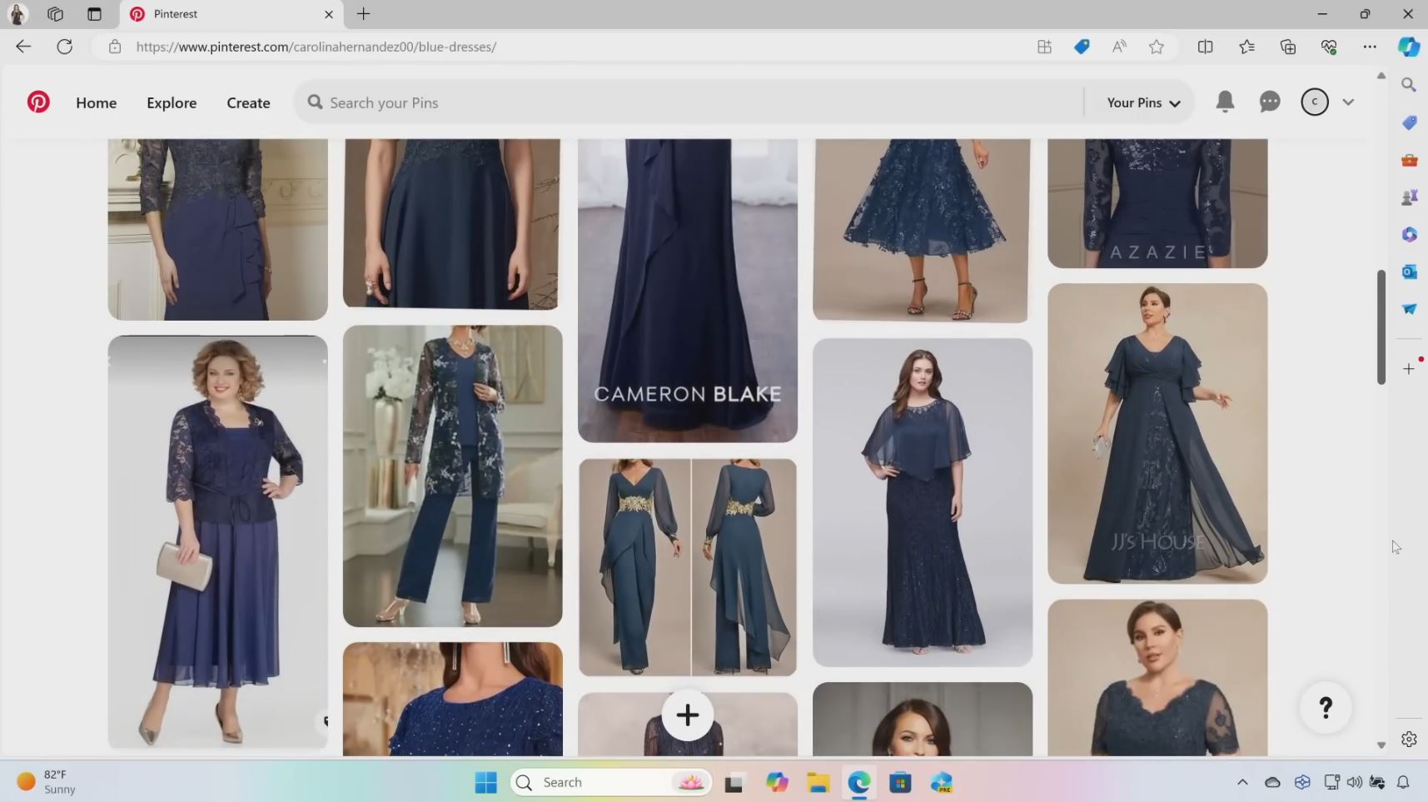The image size is (1428, 802).
Task: Go to the Home tab
Action: pyautogui.click(x=96, y=102)
